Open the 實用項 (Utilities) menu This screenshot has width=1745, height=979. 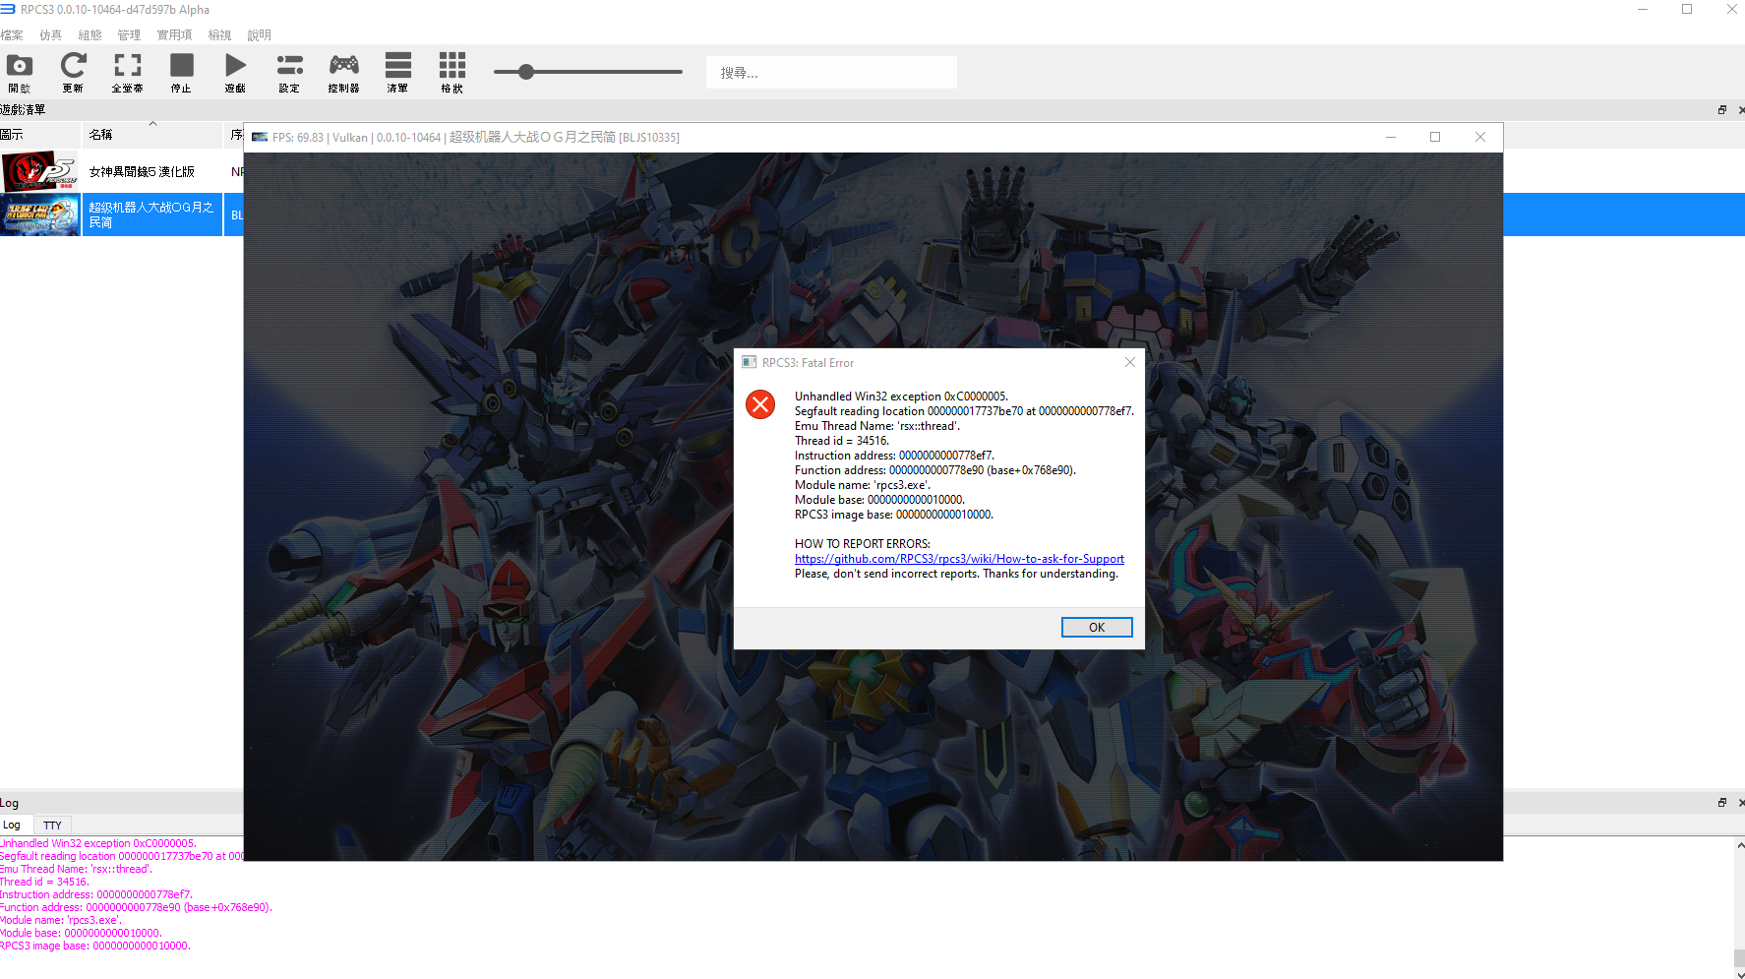click(175, 35)
